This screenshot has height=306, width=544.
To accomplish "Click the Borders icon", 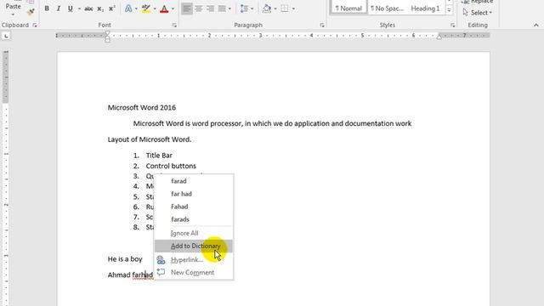I will [x=285, y=8].
